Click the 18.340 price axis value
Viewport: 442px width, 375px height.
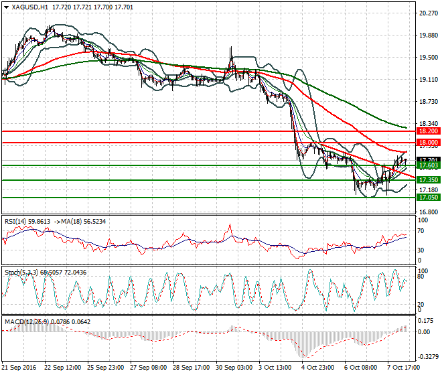pos(429,123)
